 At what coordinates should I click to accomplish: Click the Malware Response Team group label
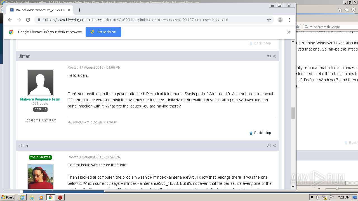40,99
